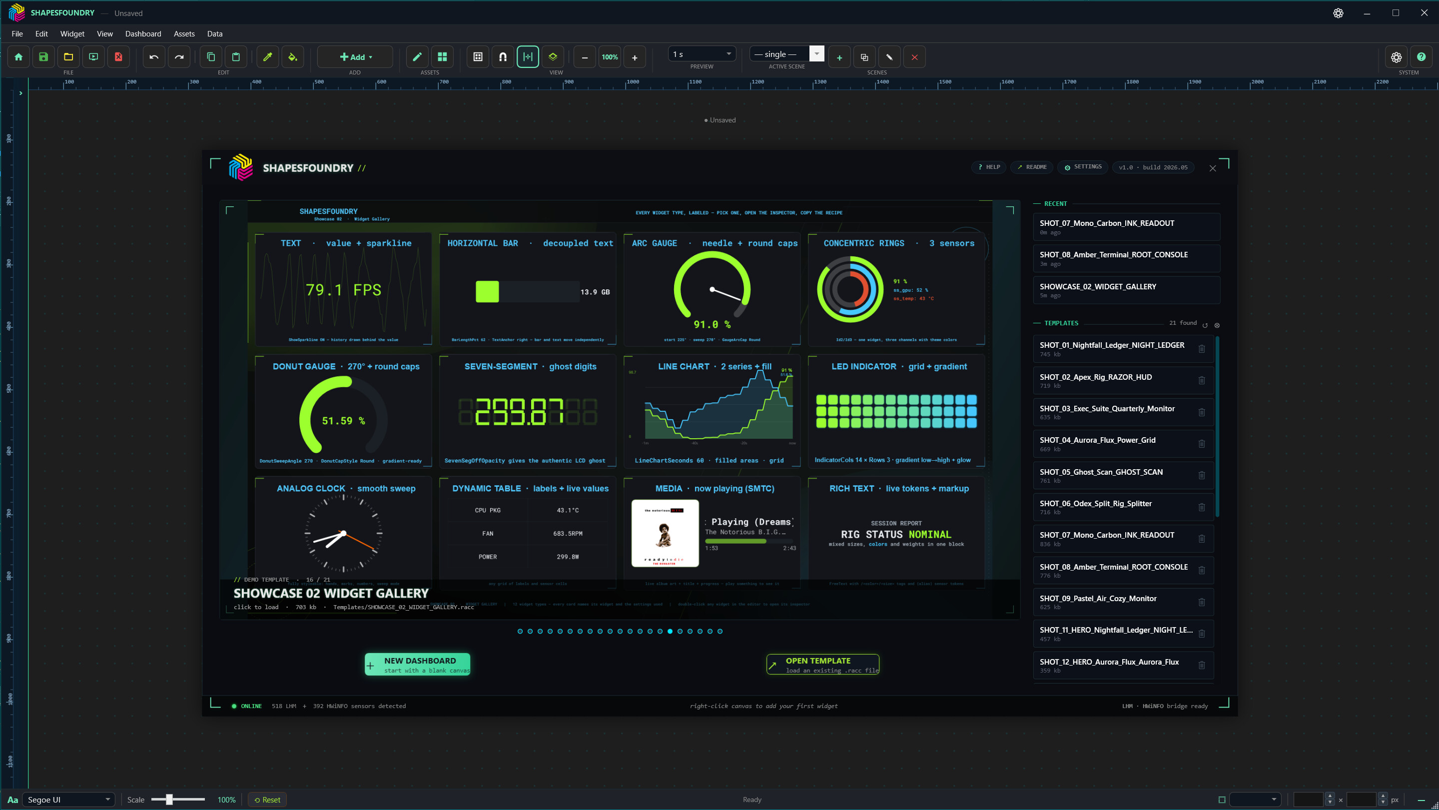The height and width of the screenshot is (810, 1439).
Task: Click the preview screen icon in File group
Action: click(x=93, y=57)
